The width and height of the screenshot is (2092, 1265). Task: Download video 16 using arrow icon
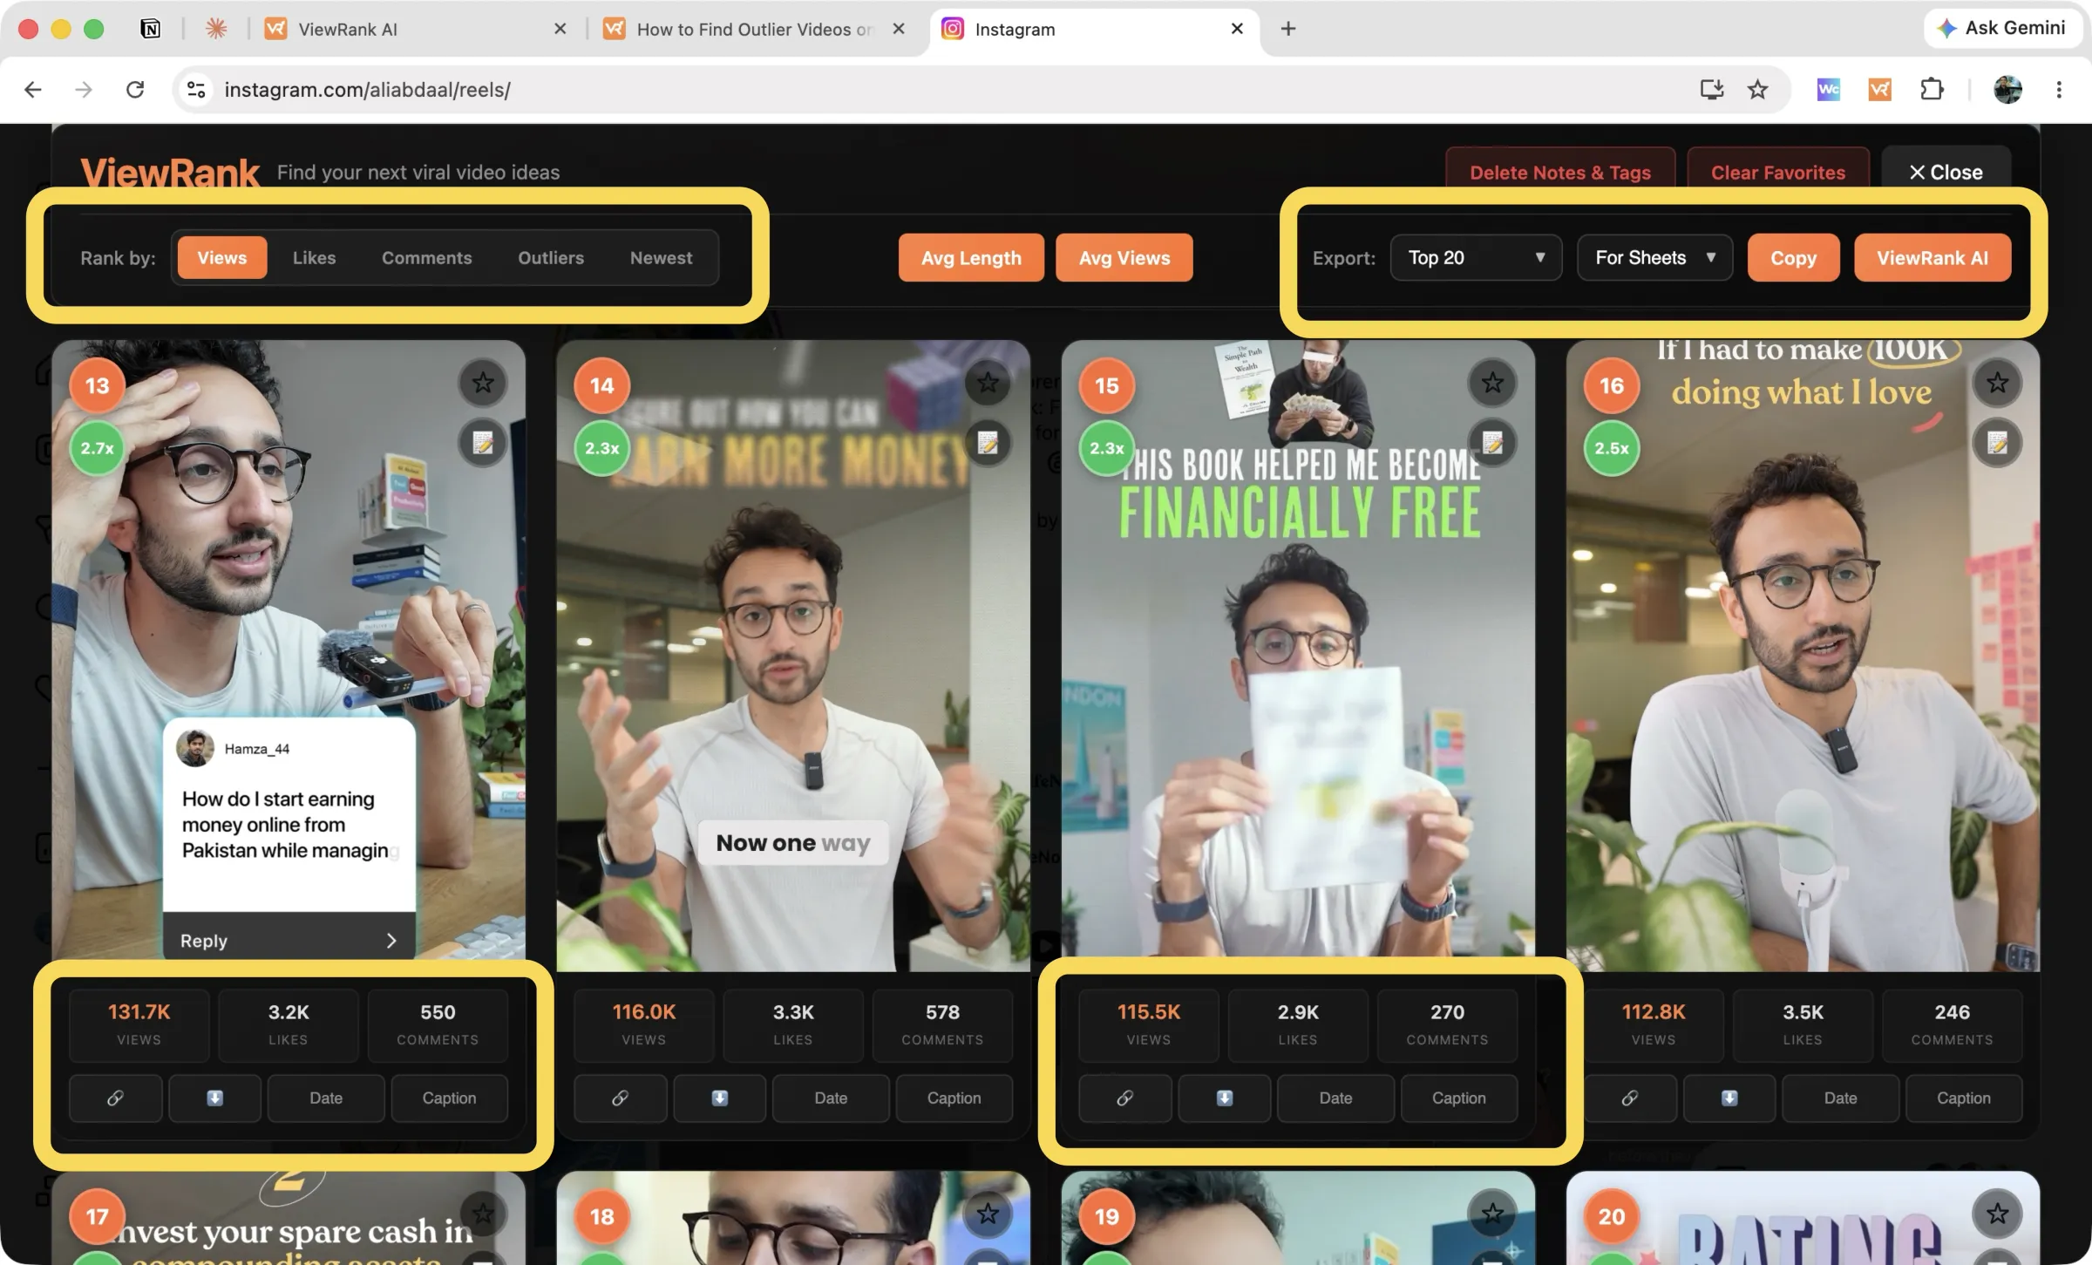1729,1098
